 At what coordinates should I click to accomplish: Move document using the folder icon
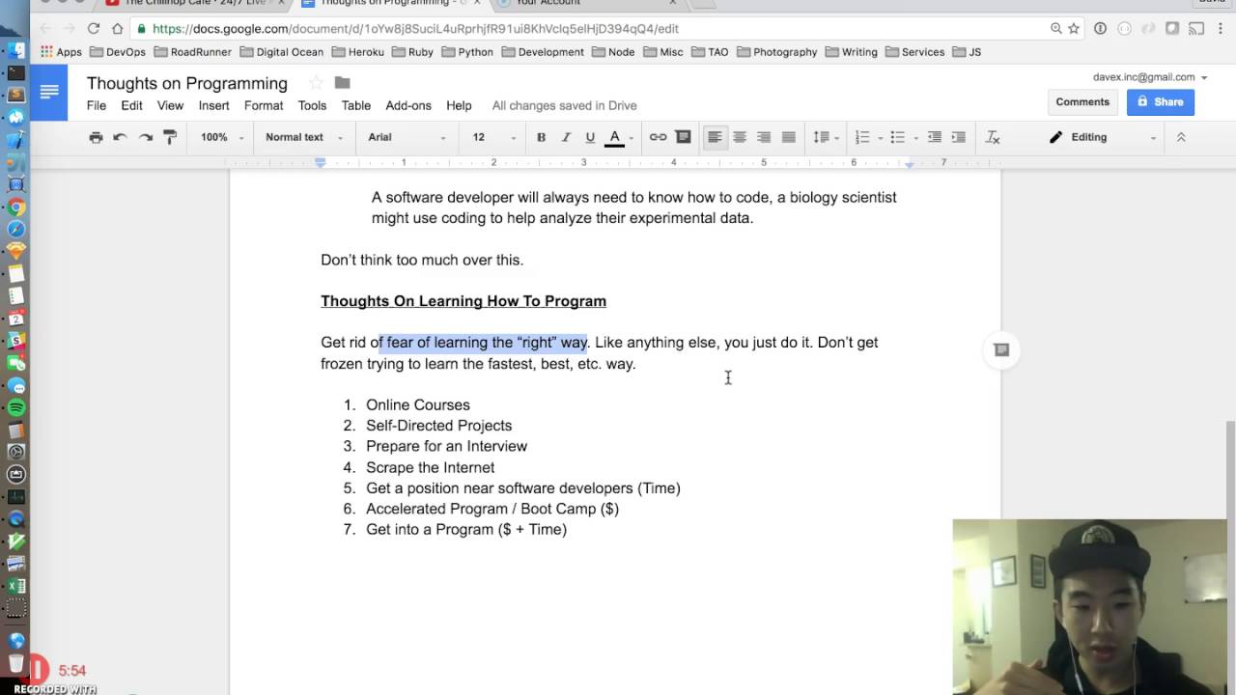coord(342,83)
